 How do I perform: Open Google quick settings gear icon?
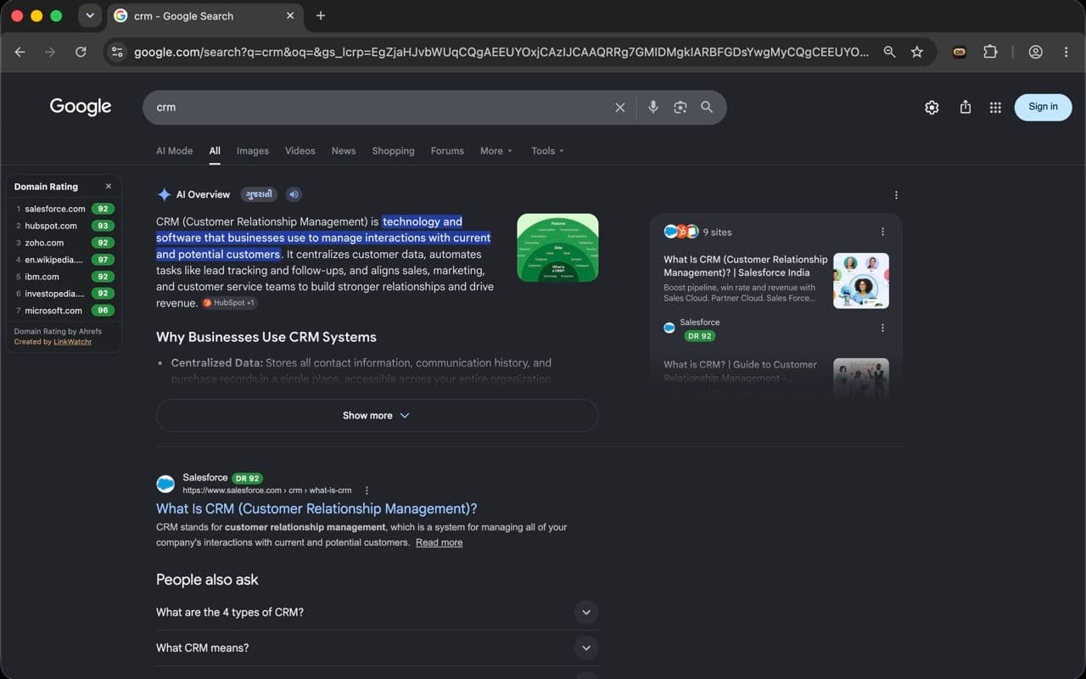[932, 107]
